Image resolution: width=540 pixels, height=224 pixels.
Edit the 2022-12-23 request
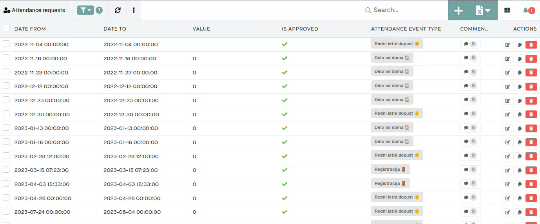(507, 101)
